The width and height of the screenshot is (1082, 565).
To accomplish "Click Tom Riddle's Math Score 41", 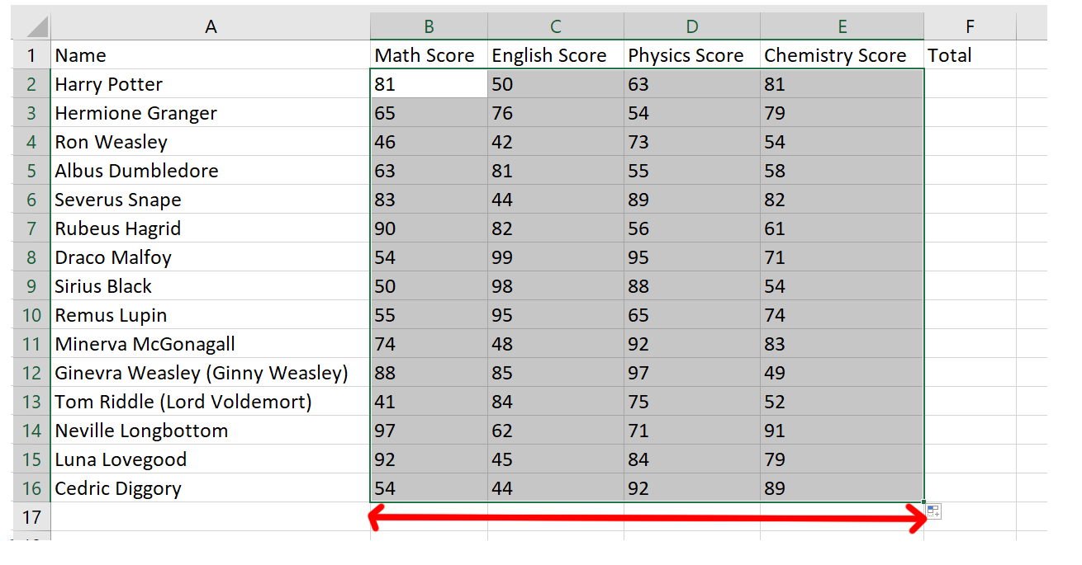I will pyautogui.click(x=429, y=402).
